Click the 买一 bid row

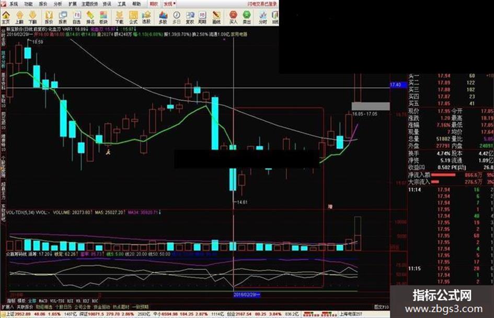[x=451, y=76]
